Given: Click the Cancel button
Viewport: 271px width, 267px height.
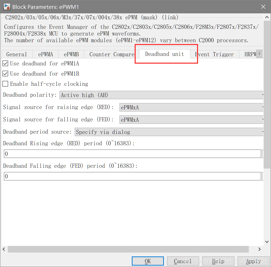Looking at the screenshot, I should coord(183,261).
